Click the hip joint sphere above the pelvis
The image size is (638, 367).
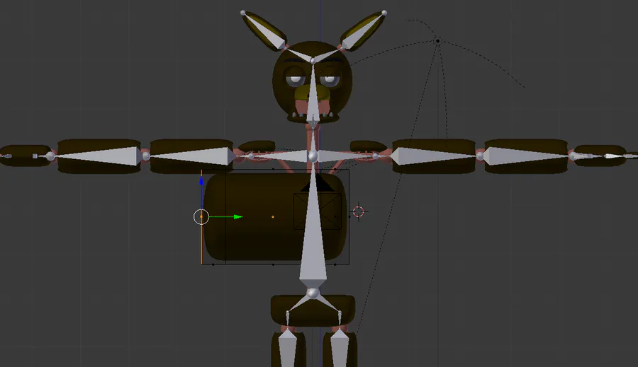[313, 293]
